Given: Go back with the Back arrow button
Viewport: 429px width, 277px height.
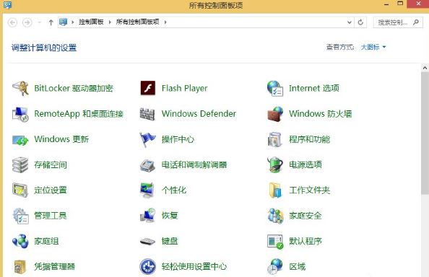Looking at the screenshot, I should 12,22.
